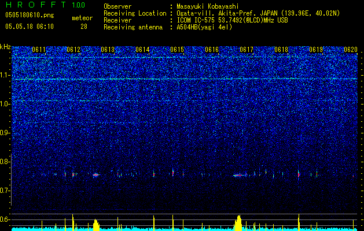Click the kHz axis unit label
Image resolution: width=364 pixels, height=231 pixels.
pyautogui.click(x=5, y=47)
